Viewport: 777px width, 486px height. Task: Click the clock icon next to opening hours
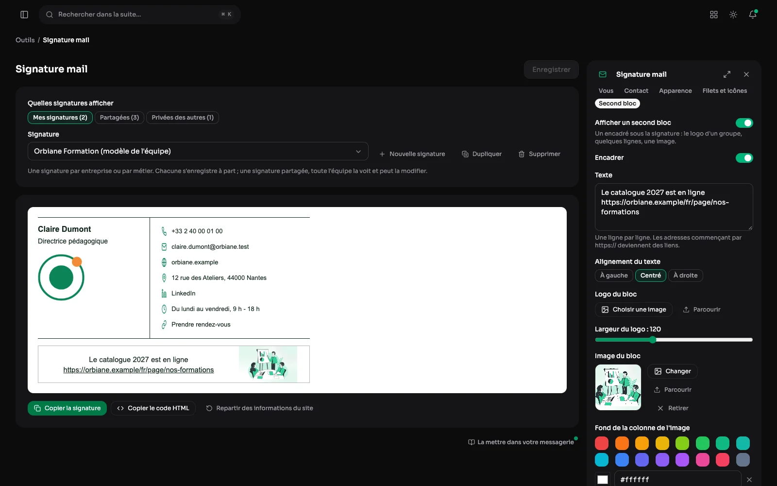[164, 309]
